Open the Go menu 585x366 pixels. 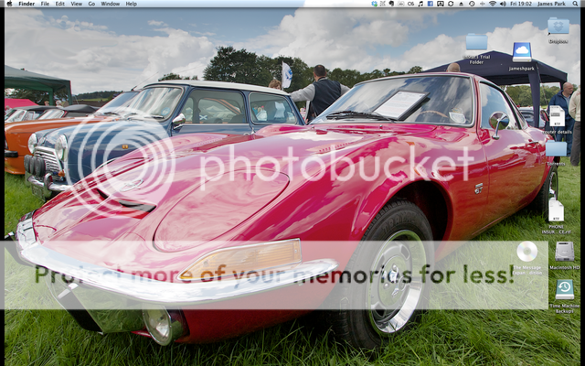[91, 4]
